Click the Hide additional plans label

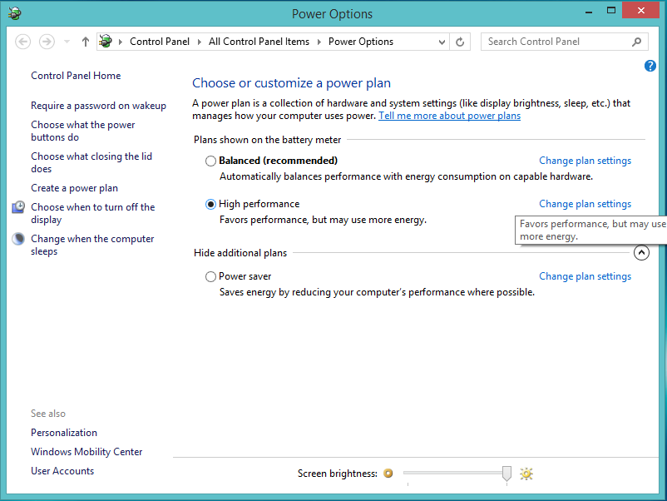[240, 253]
